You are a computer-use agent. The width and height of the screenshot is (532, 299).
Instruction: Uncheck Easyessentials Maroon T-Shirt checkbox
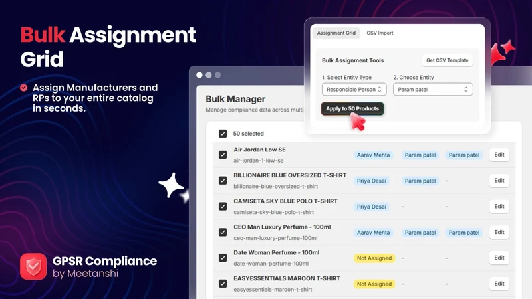coord(223,284)
